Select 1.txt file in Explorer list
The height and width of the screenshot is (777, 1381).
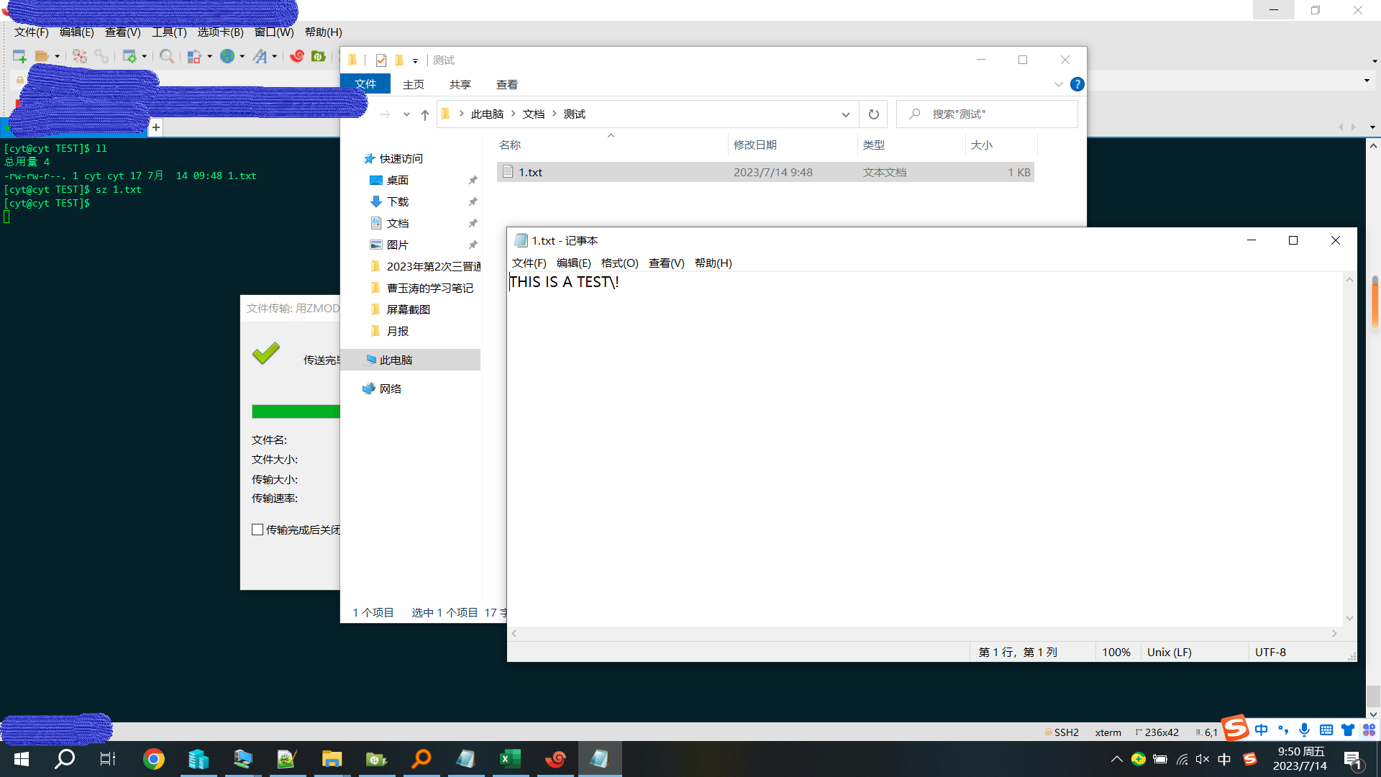coord(765,172)
